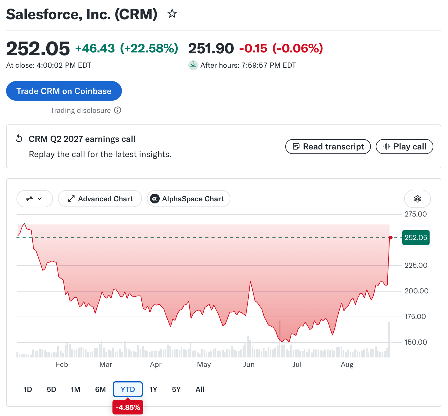The image size is (448, 416).
Task: Click the -0.15 after-hours change
Action: point(253,48)
